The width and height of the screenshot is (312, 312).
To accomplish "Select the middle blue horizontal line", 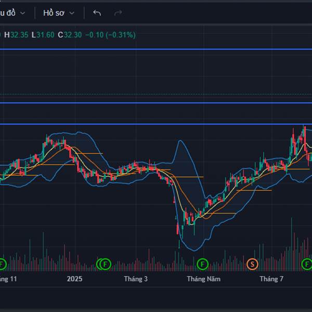I will (x=156, y=102).
